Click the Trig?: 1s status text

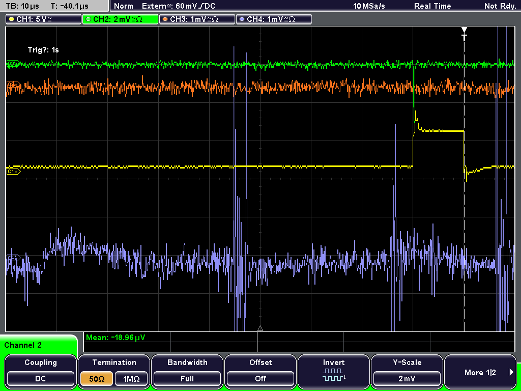click(43, 50)
